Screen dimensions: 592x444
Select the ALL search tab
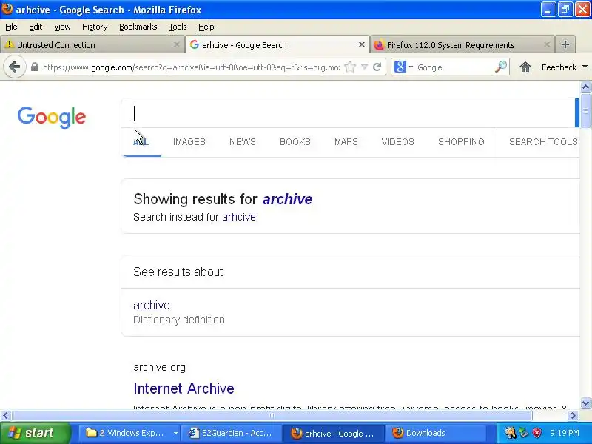click(x=141, y=142)
